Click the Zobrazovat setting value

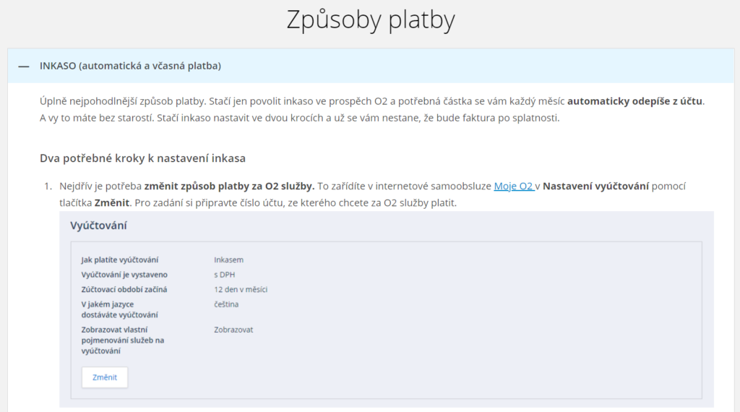233,330
